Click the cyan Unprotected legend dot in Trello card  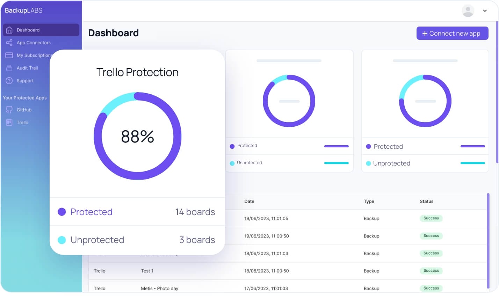coord(62,240)
